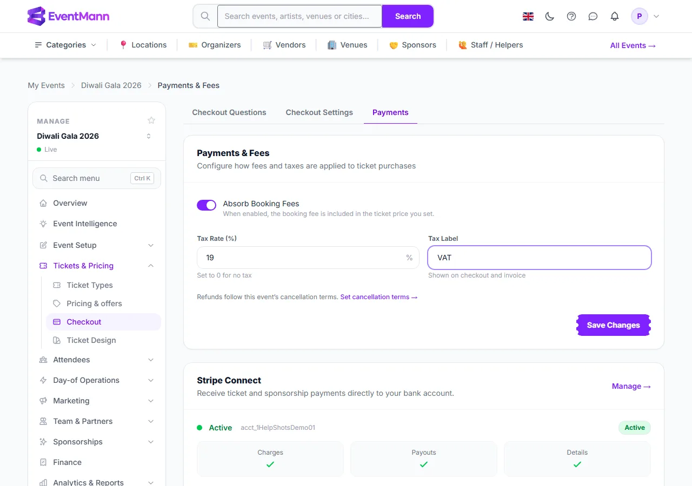Go to Vendors page
This screenshot has width=692, height=486.
click(x=284, y=45)
